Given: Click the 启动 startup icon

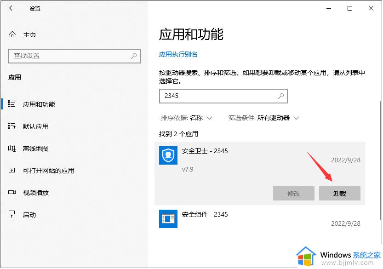Looking at the screenshot, I should coord(12,214).
